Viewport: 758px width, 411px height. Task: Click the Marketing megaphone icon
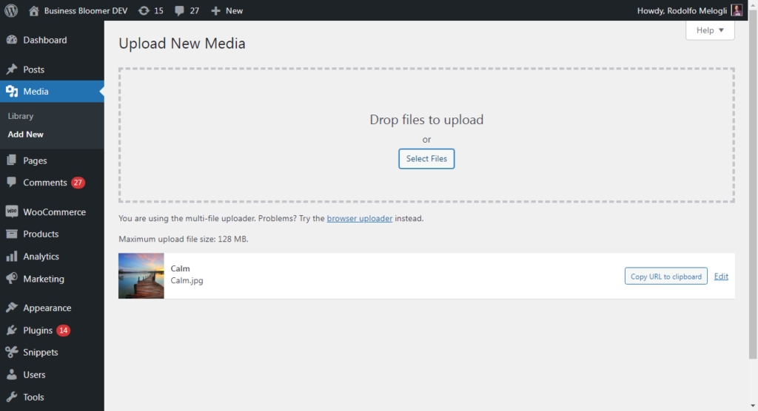[12, 279]
